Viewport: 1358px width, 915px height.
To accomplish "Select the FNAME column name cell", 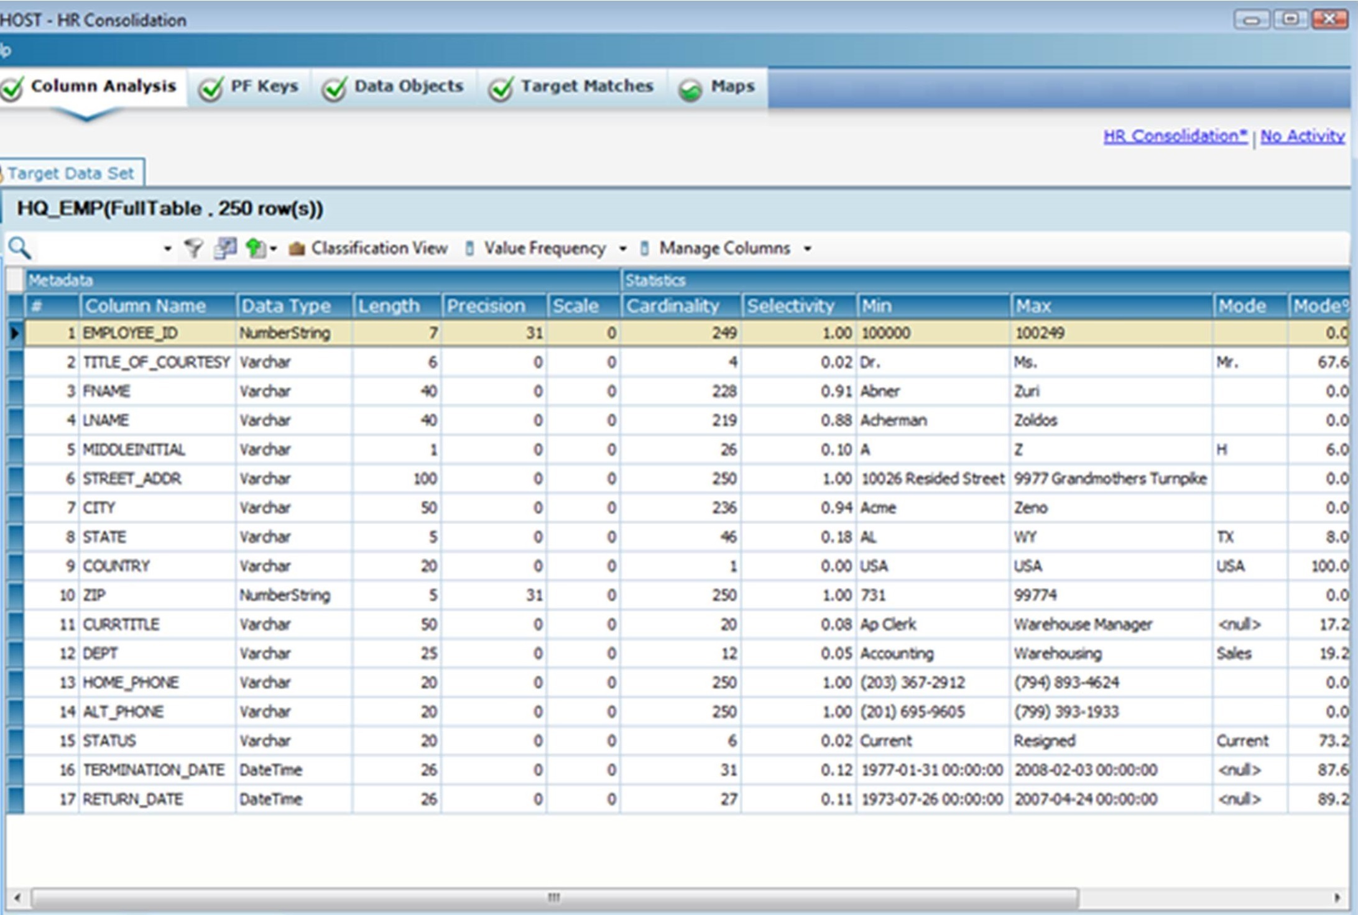I will tap(158, 391).
